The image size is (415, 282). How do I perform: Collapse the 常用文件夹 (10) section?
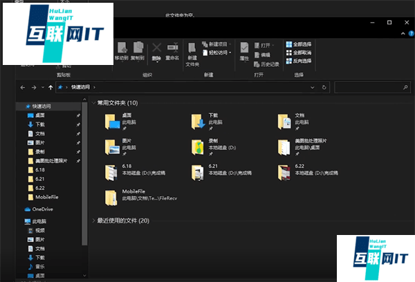tap(93, 103)
